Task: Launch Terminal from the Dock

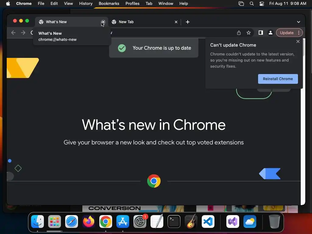Action: 174,222
